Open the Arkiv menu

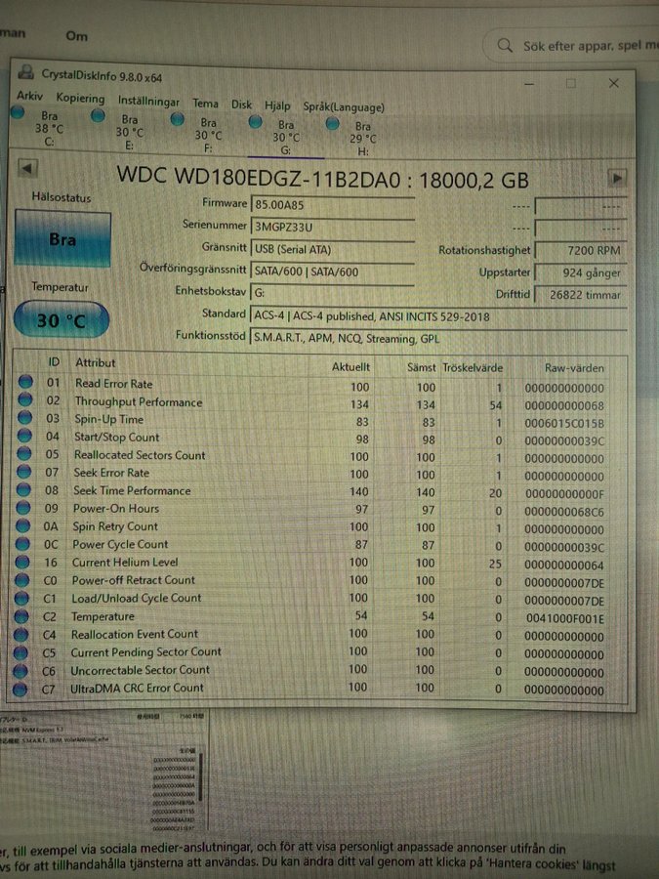(x=29, y=96)
